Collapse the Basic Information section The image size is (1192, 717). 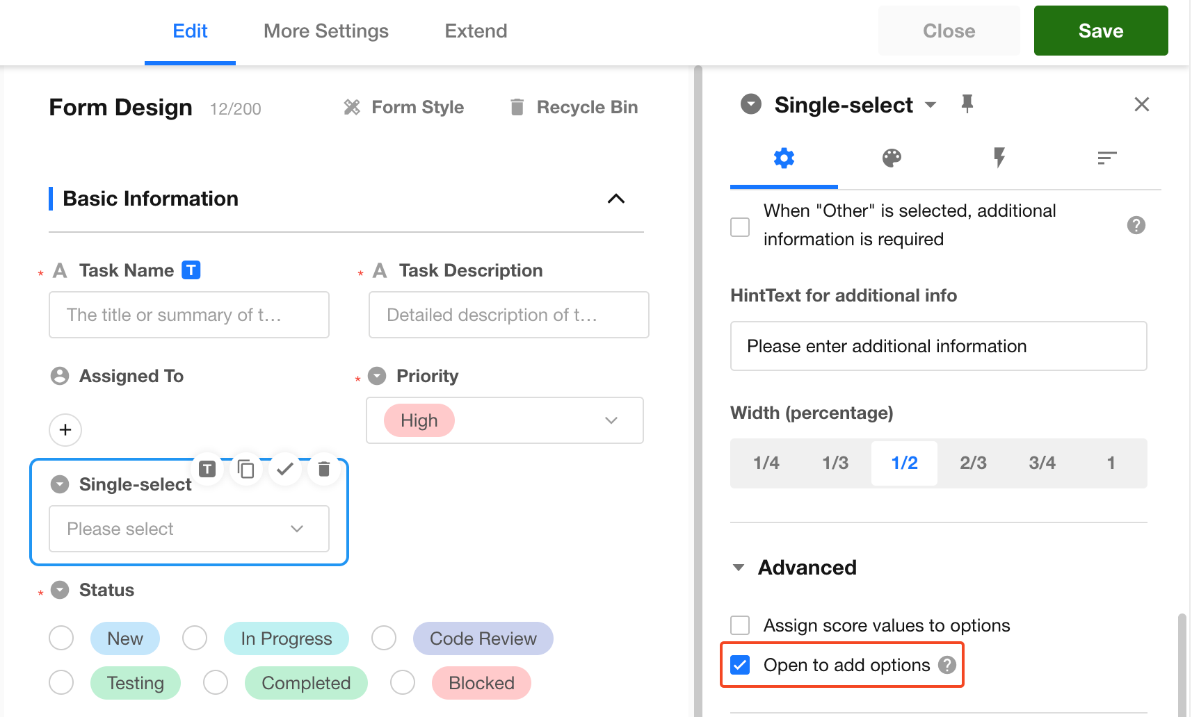[x=615, y=199]
